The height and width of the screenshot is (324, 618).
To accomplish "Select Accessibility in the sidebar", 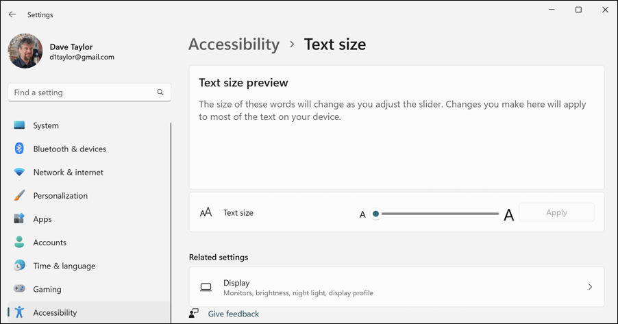I will (89, 312).
